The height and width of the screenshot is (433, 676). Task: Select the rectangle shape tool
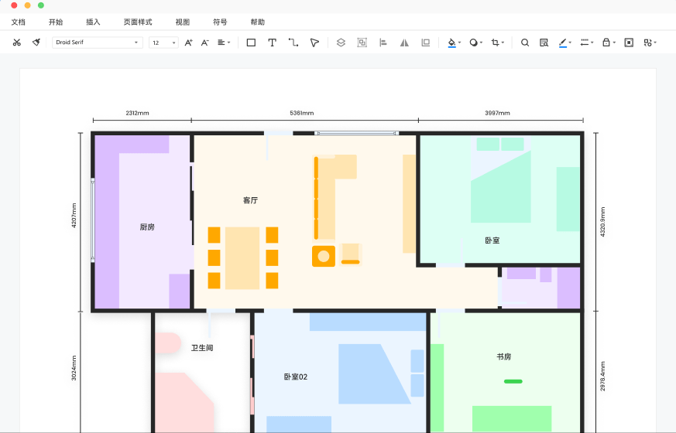pyautogui.click(x=251, y=43)
